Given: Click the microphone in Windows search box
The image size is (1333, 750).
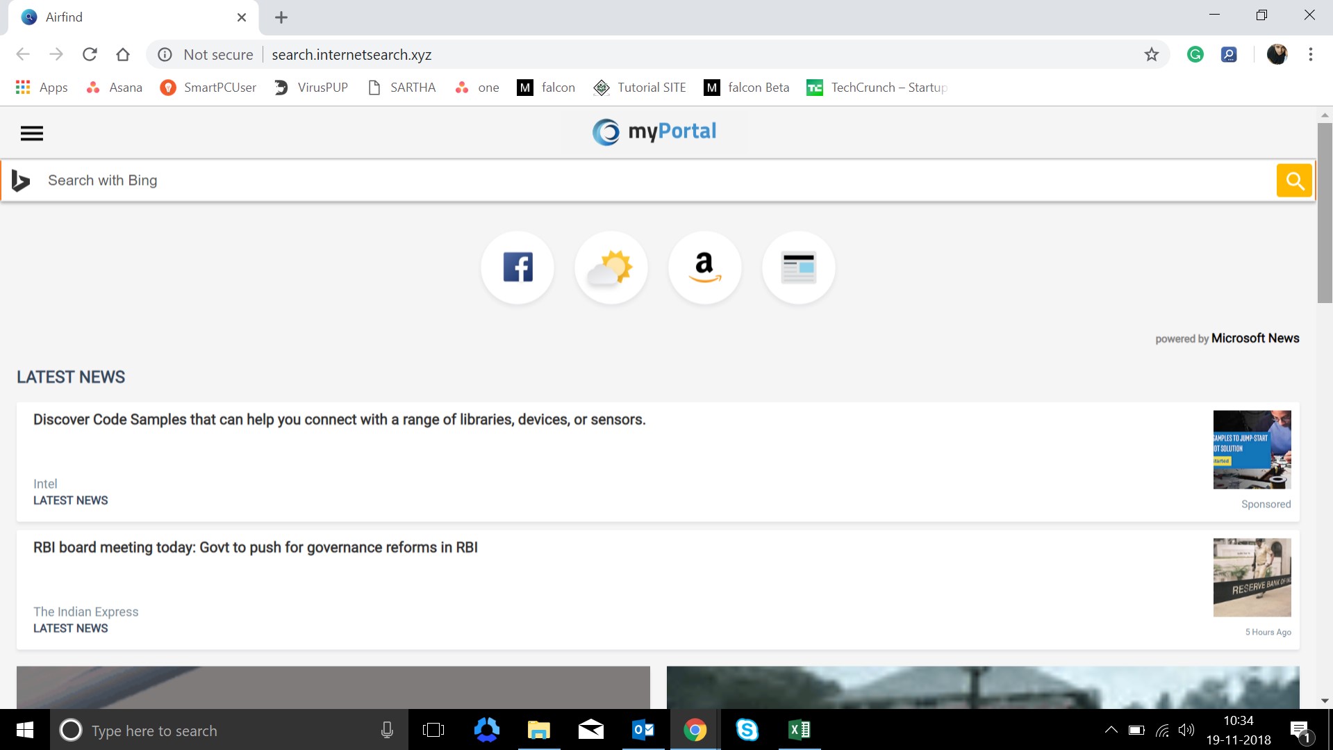Looking at the screenshot, I should pyautogui.click(x=387, y=730).
